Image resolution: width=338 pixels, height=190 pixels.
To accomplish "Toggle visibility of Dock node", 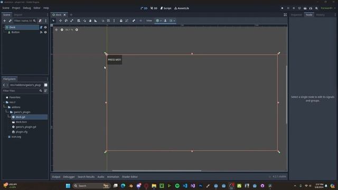I will click(45, 27).
